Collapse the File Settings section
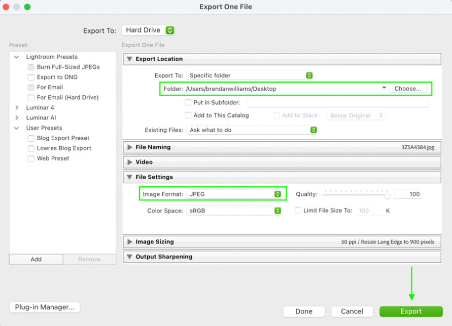The width and height of the screenshot is (452, 326). pyautogui.click(x=129, y=177)
